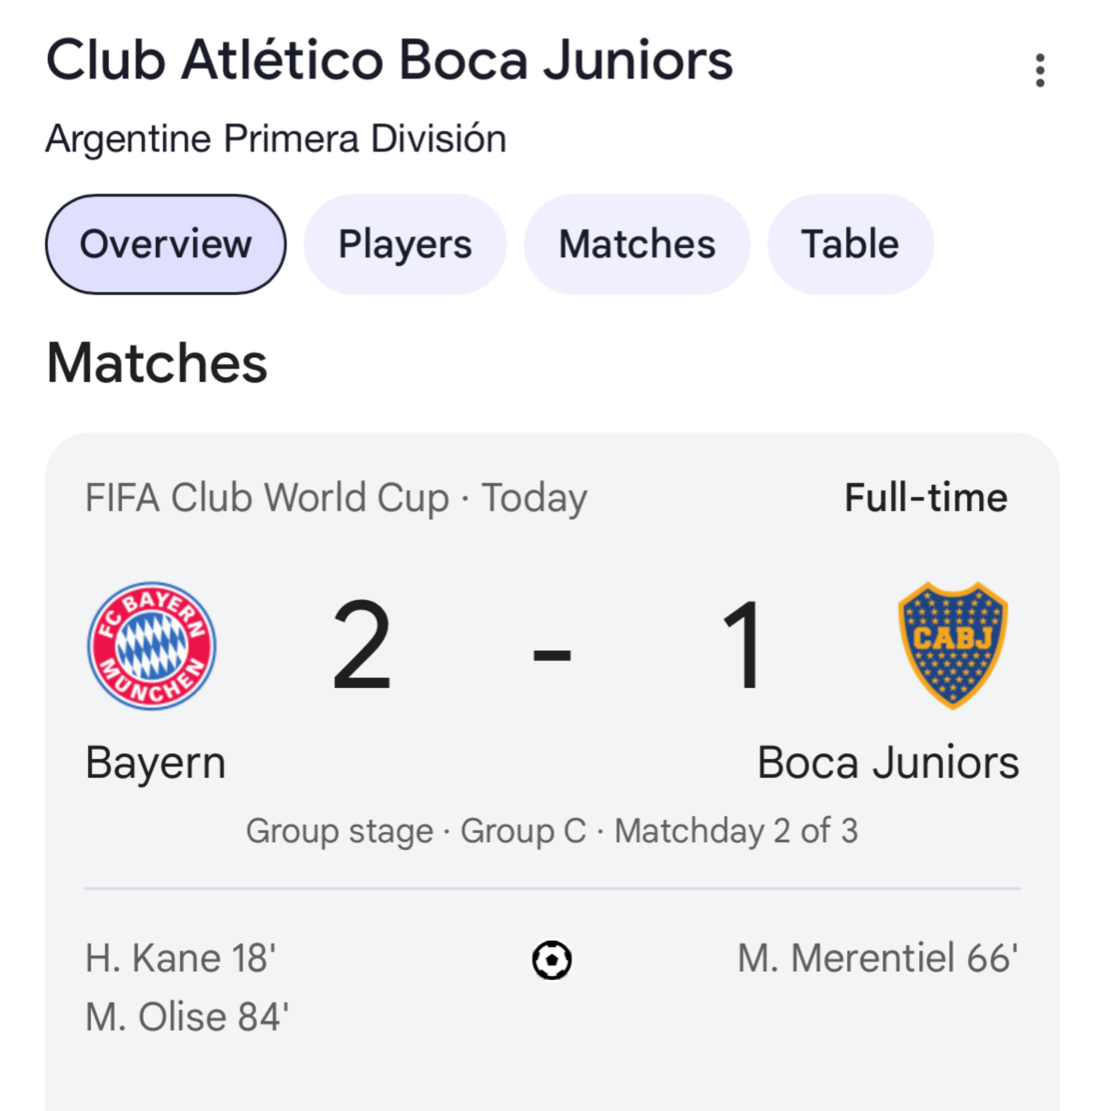1105x1111 pixels.
Task: Click the Bayern team name
Action: click(155, 763)
